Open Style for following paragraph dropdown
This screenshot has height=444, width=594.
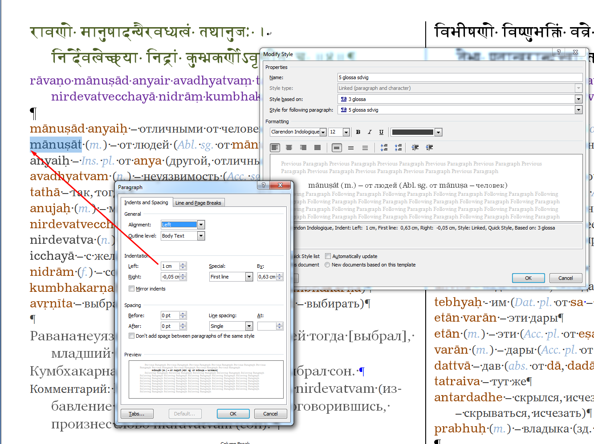578,110
